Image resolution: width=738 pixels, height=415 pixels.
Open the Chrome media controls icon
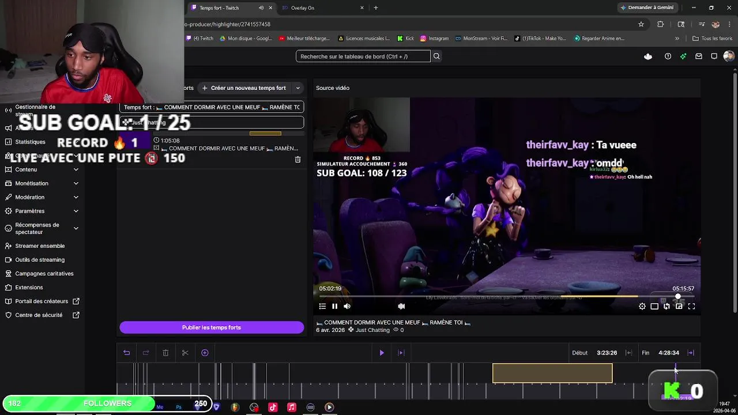(701, 24)
